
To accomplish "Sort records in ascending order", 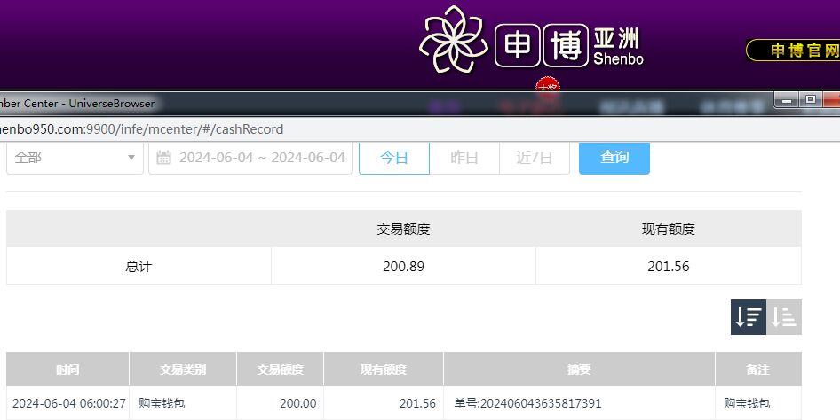I will tap(784, 317).
